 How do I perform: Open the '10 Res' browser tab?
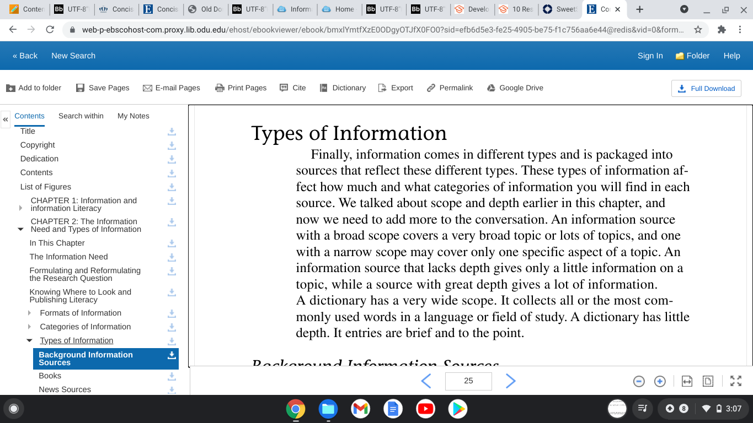point(516,9)
